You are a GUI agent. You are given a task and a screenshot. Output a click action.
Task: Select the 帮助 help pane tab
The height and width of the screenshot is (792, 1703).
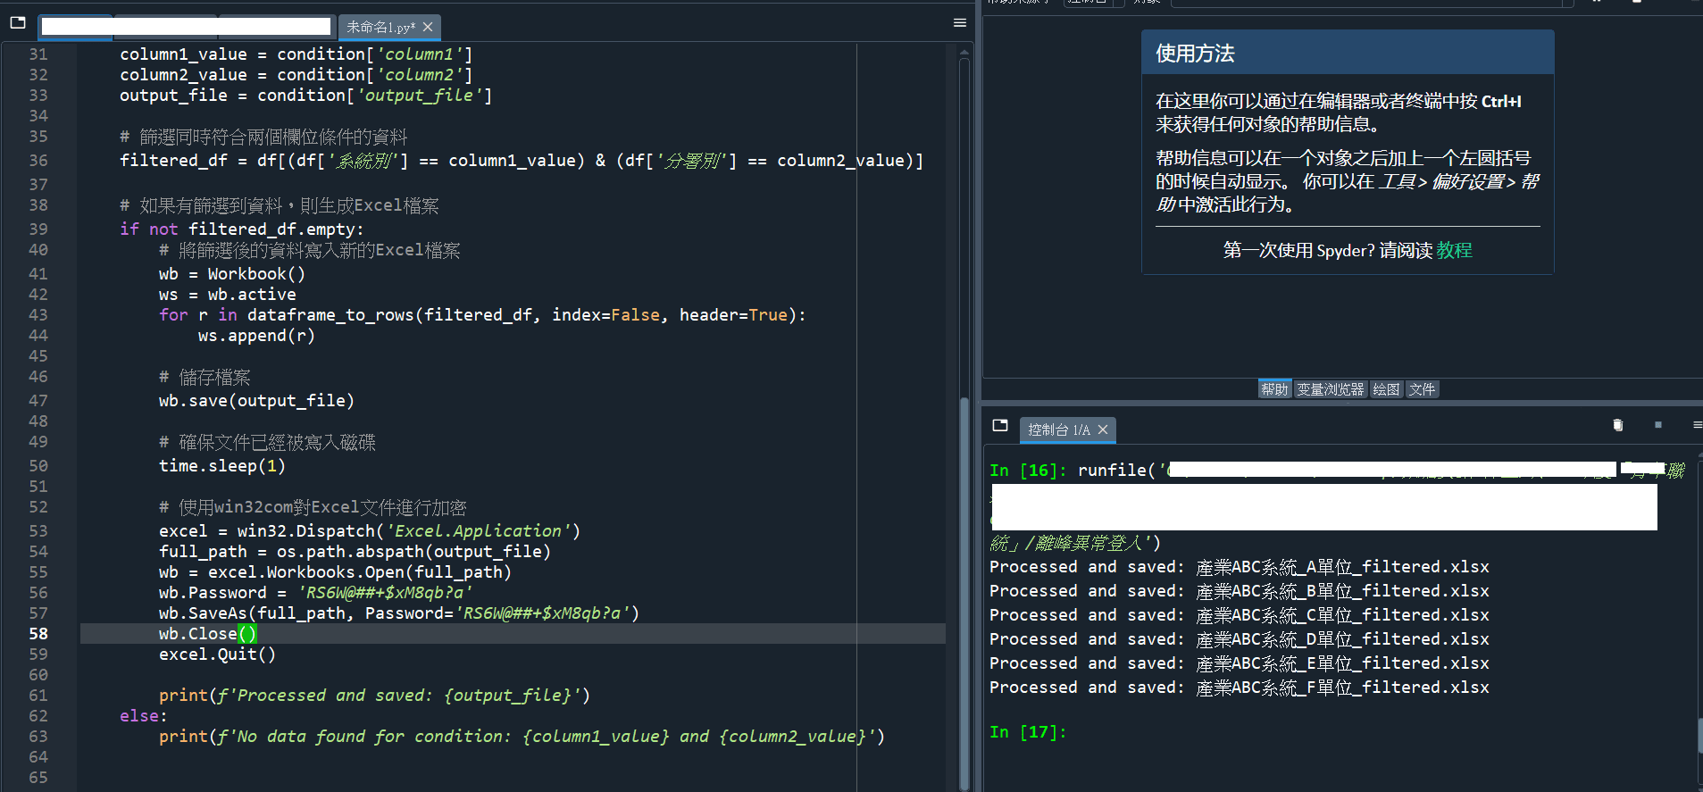[x=1274, y=389]
